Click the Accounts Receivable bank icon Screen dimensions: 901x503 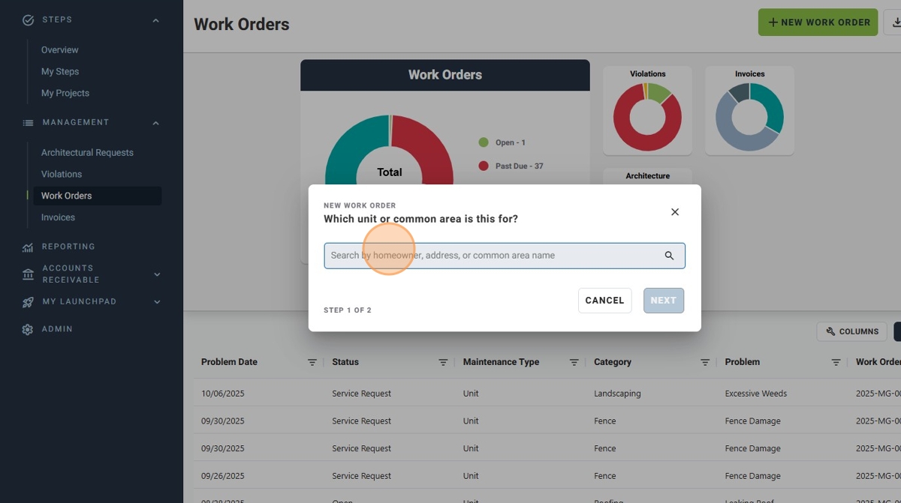pyautogui.click(x=29, y=274)
